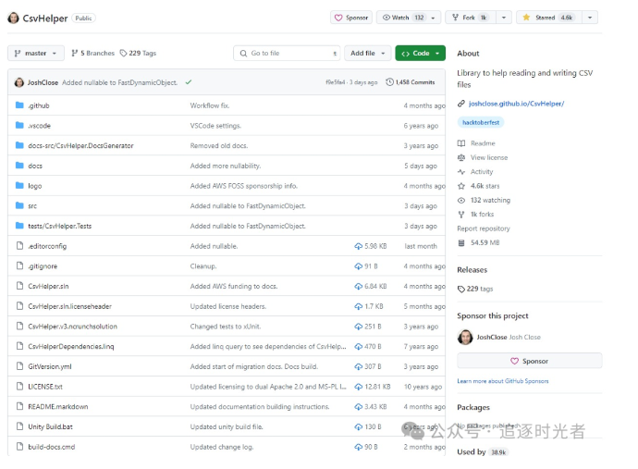Open Unity Build.bat file
The height and width of the screenshot is (469, 638).
pyautogui.click(x=50, y=426)
